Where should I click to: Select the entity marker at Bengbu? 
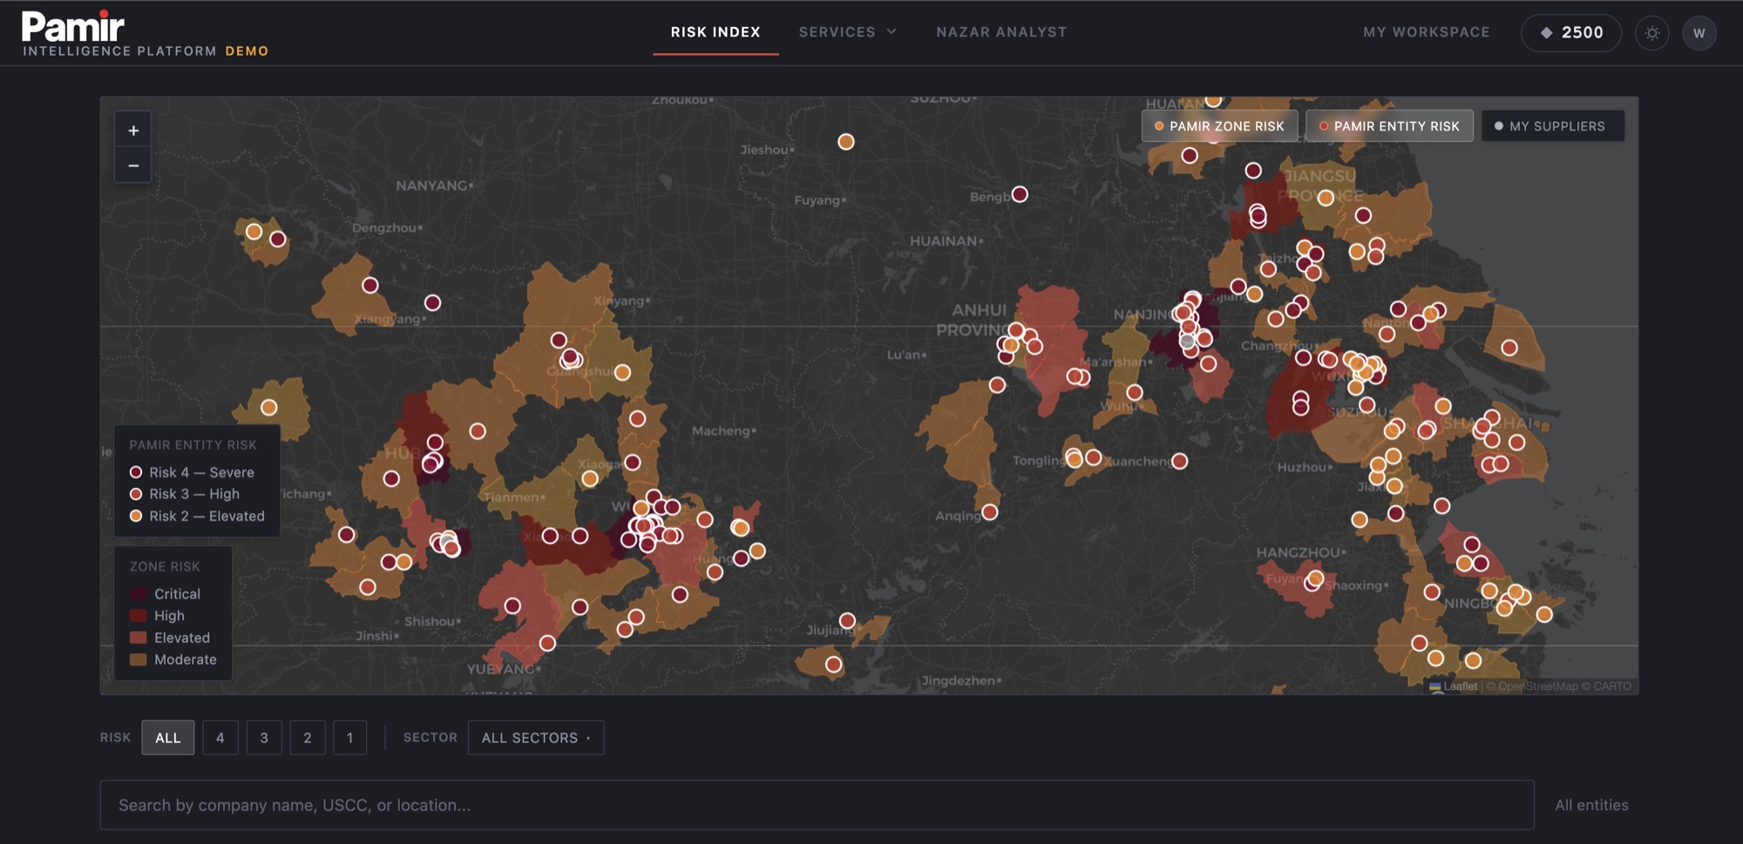[1020, 194]
